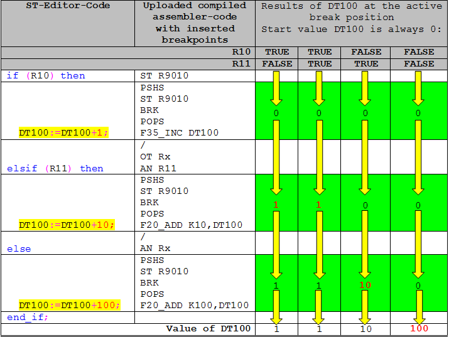Select the 'if (R10) then' code line

coord(46,76)
